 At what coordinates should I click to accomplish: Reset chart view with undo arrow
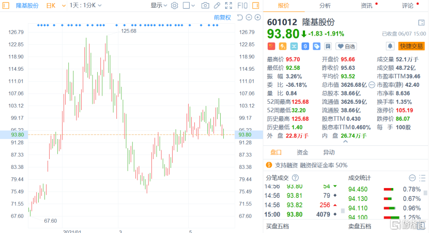click(x=240, y=18)
